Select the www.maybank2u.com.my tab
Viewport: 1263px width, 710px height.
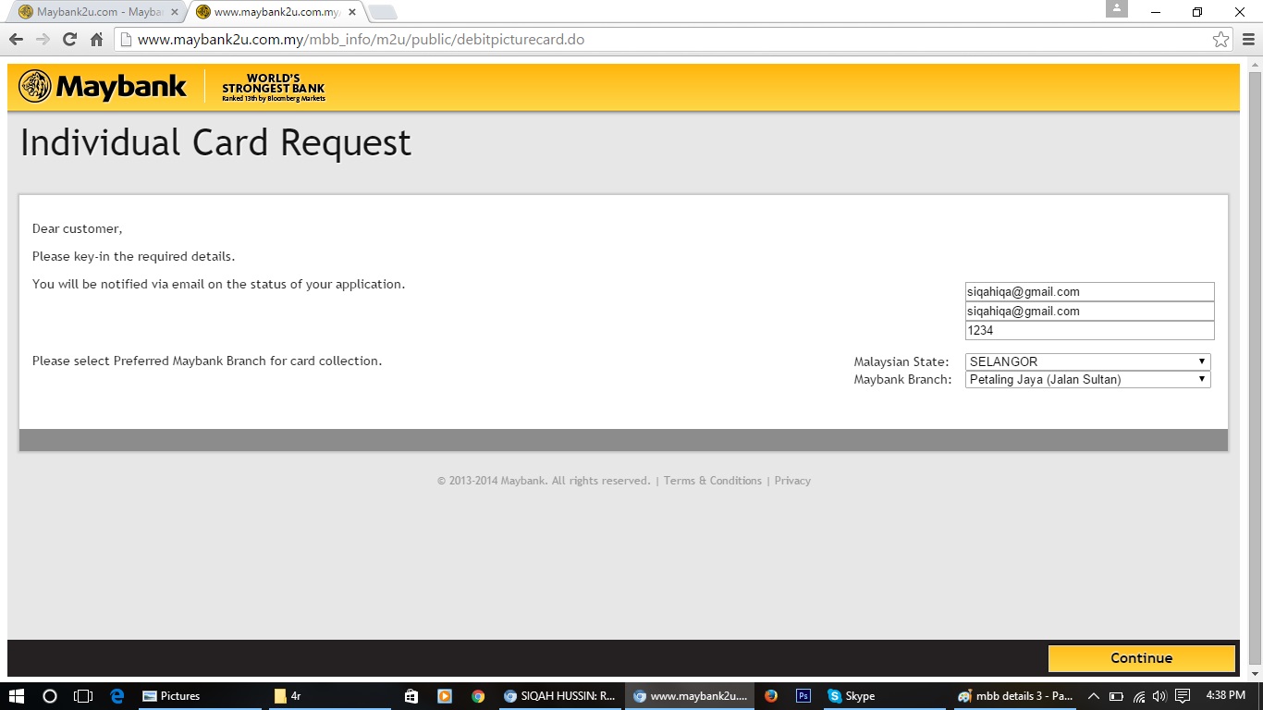click(276, 12)
